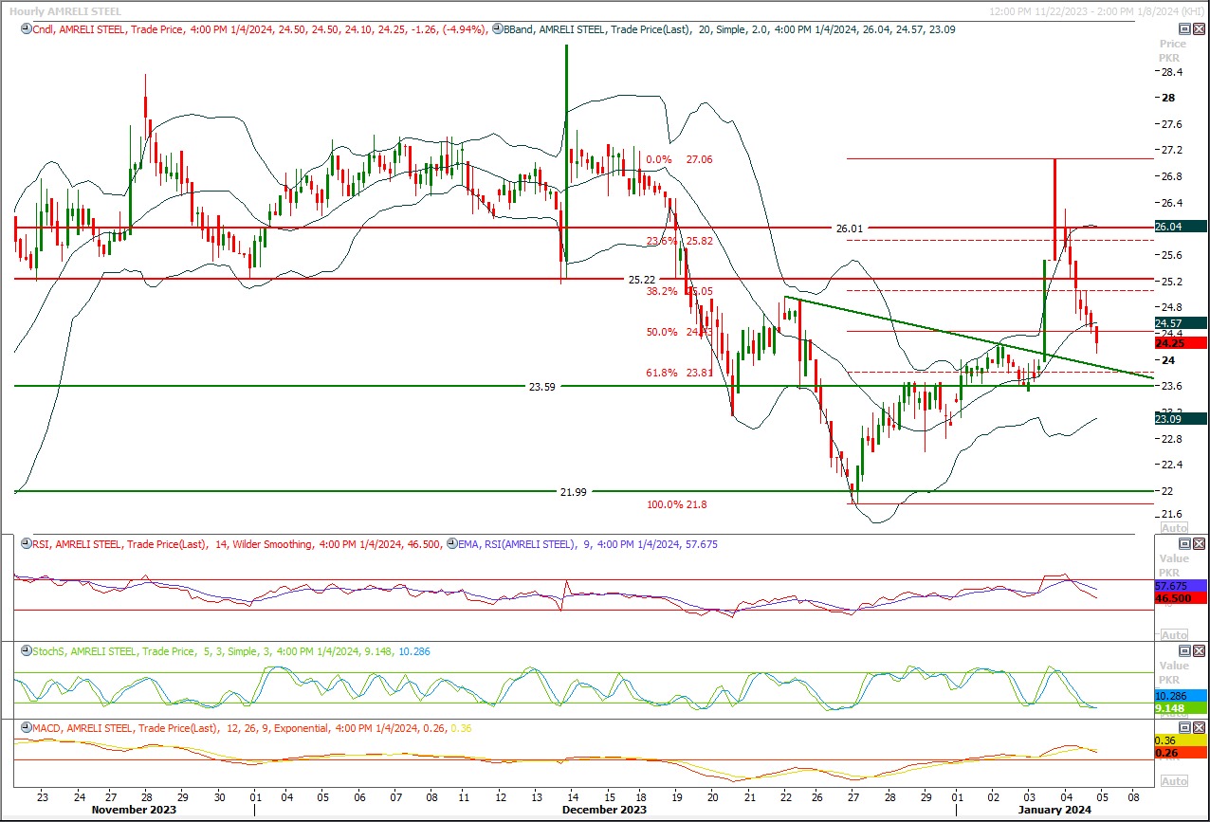Viewport: 1210px width, 822px height.
Task: Minimize the main price chart pane
Action: 1184,28
